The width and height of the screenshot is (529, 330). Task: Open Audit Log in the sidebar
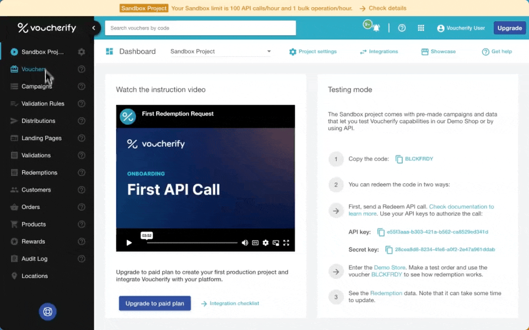click(x=34, y=258)
